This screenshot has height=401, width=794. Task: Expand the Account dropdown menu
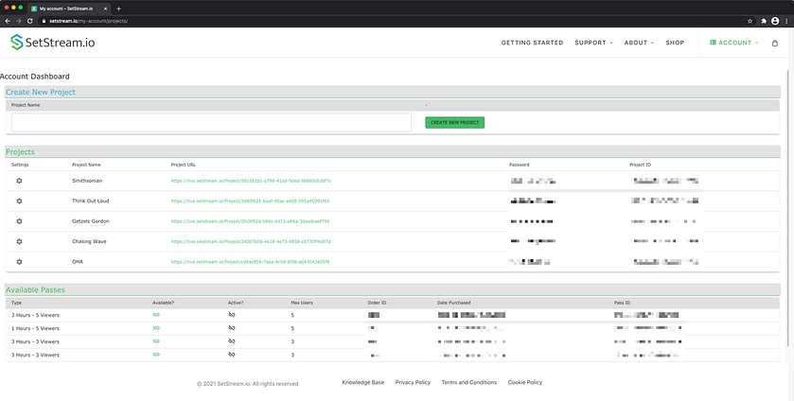point(734,43)
